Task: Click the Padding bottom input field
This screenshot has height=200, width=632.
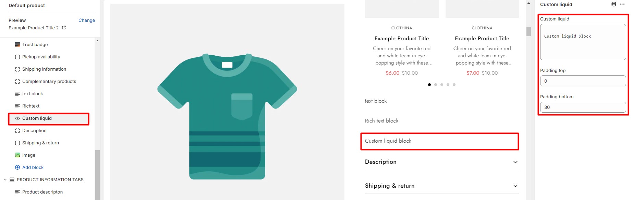Action: click(583, 107)
